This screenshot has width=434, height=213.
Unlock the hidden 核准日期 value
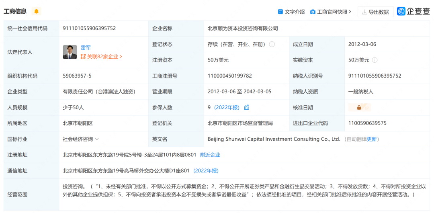coord(359,107)
